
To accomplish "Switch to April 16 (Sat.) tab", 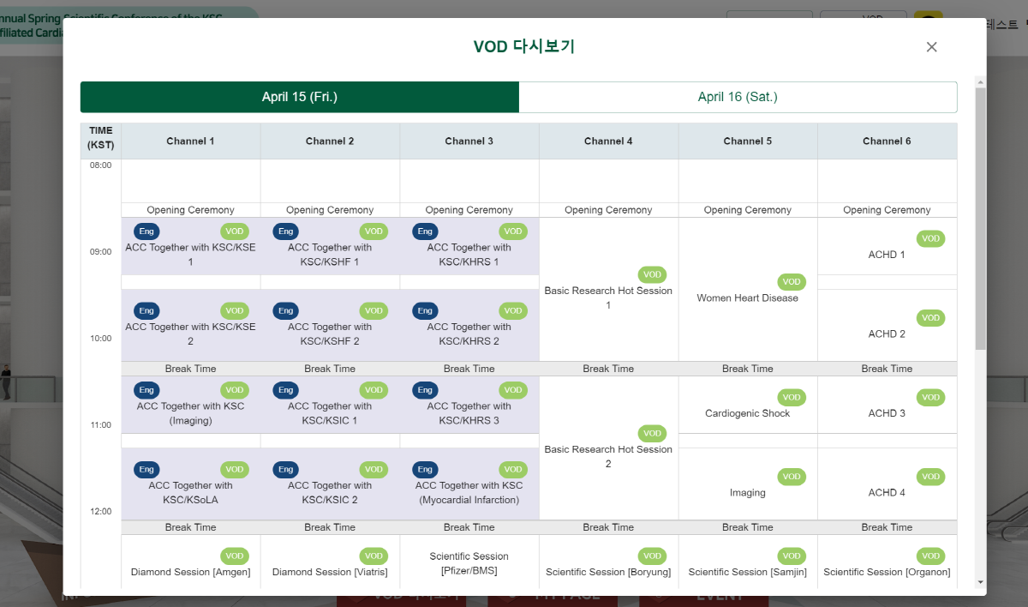I will [x=738, y=97].
